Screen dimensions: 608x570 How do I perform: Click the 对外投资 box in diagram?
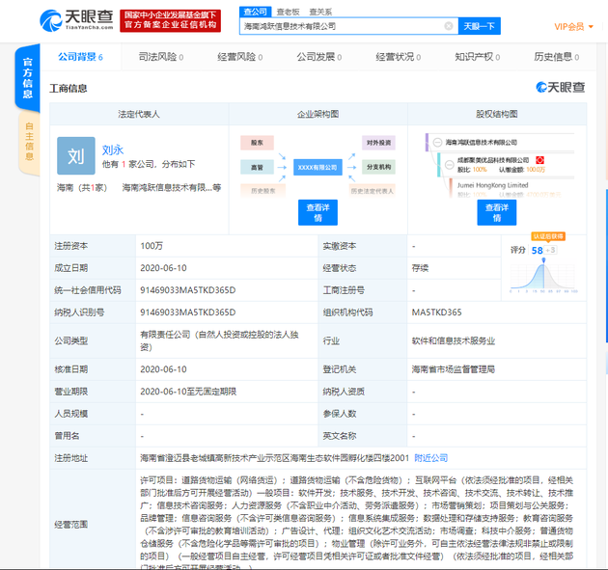click(x=378, y=143)
